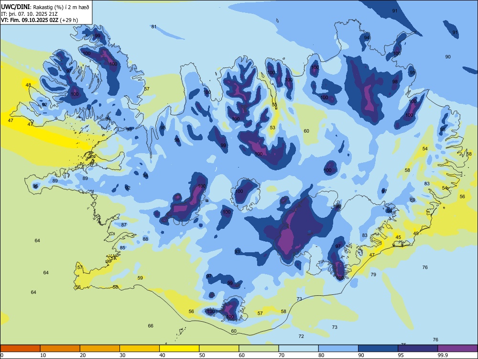Pick the pale blue 70–80 legend swatch
Screen dimensions: 478x359
click(x=298, y=348)
